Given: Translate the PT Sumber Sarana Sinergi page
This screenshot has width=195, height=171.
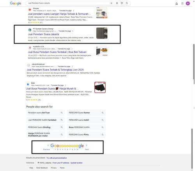Looking at the screenshot, I should coord(65,31).
